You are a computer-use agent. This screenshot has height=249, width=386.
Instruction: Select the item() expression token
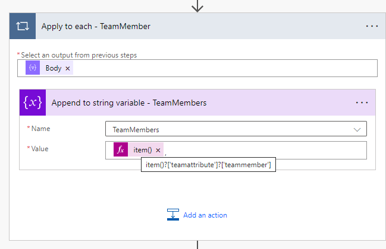click(x=142, y=150)
